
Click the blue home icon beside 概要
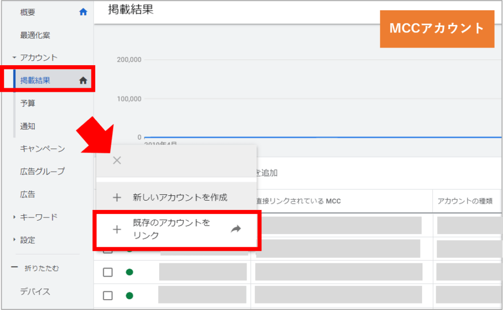(83, 12)
